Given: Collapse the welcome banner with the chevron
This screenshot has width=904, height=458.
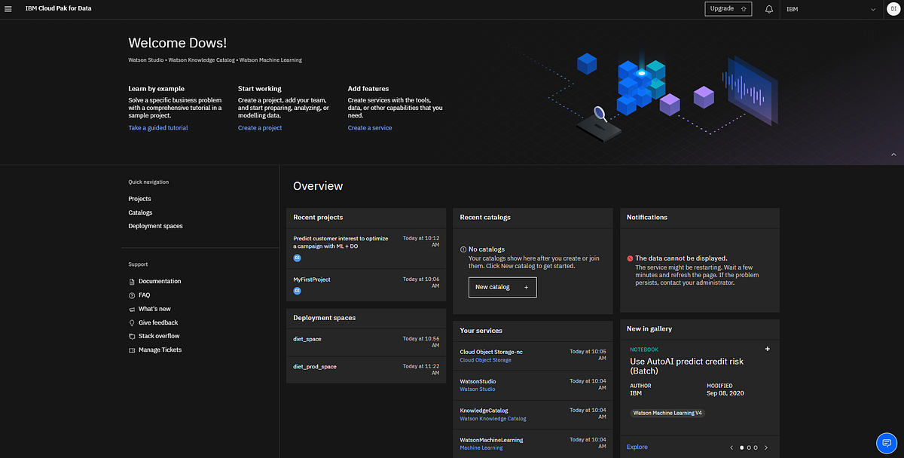Looking at the screenshot, I should [894, 155].
